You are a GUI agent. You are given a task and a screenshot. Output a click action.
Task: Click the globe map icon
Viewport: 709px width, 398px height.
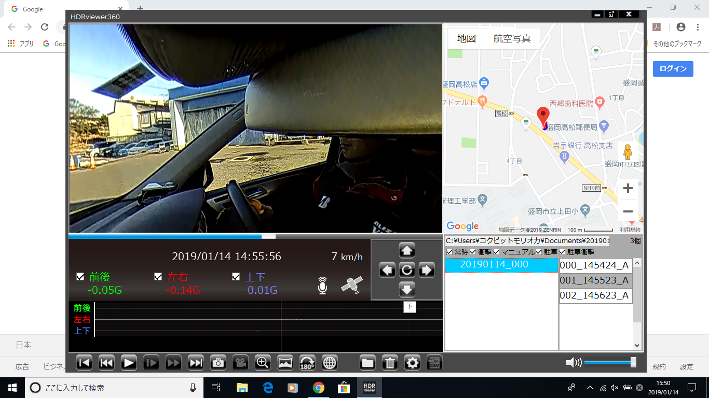point(330,363)
